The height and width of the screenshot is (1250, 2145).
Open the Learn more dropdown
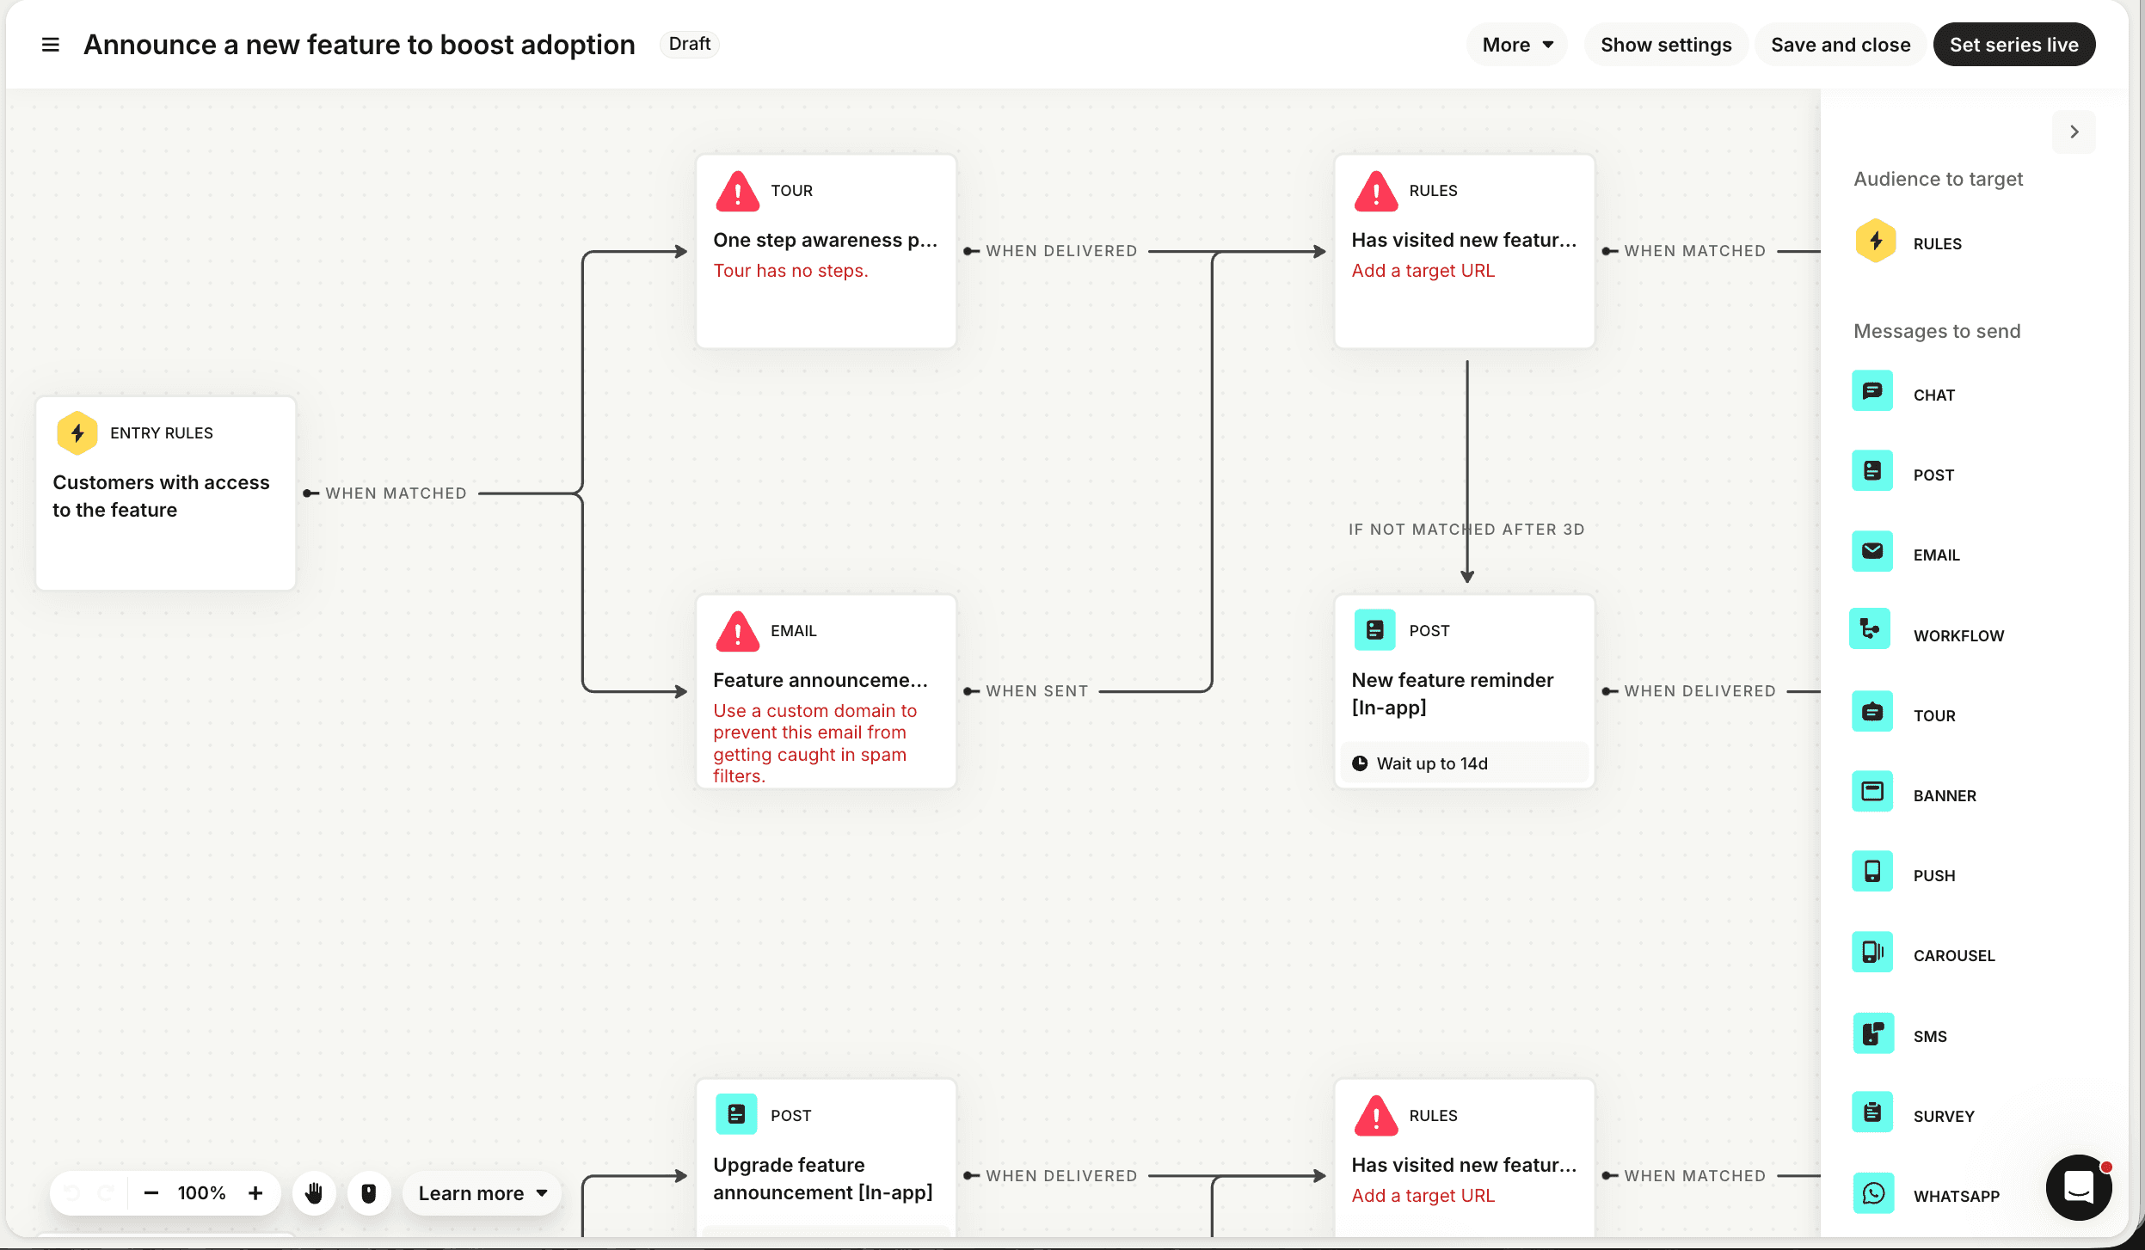[482, 1193]
